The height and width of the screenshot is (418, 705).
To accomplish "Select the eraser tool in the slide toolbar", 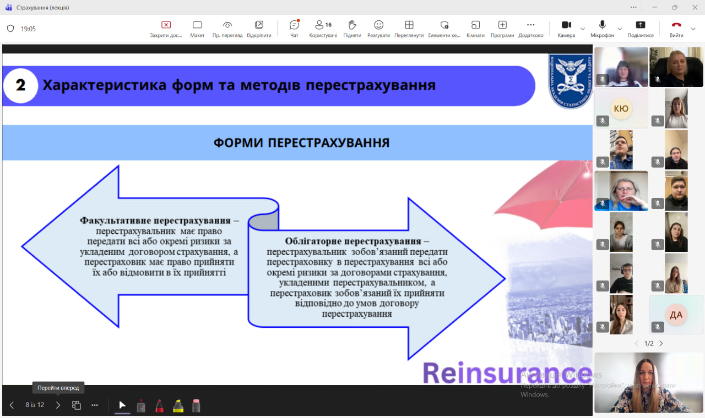I will [196, 406].
